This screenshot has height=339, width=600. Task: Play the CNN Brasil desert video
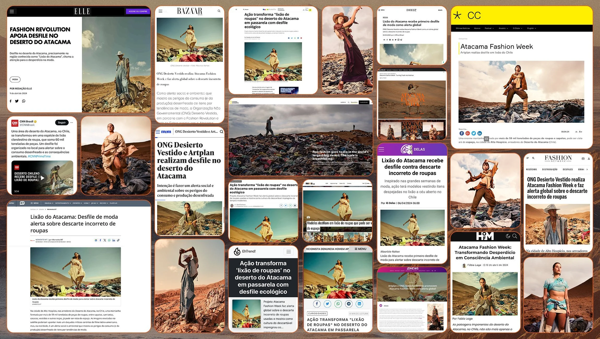[43, 178]
